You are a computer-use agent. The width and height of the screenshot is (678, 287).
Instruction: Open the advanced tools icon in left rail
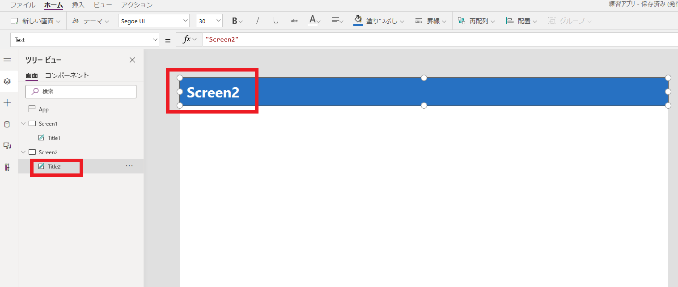click(7, 167)
